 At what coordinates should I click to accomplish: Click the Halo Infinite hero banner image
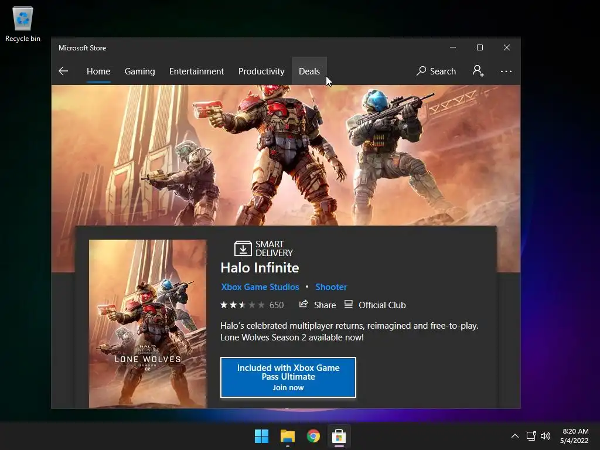pos(286,155)
